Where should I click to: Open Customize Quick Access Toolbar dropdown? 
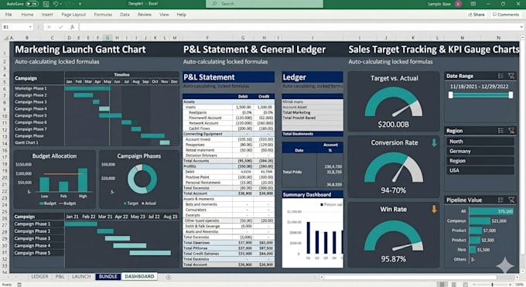pos(80,4)
